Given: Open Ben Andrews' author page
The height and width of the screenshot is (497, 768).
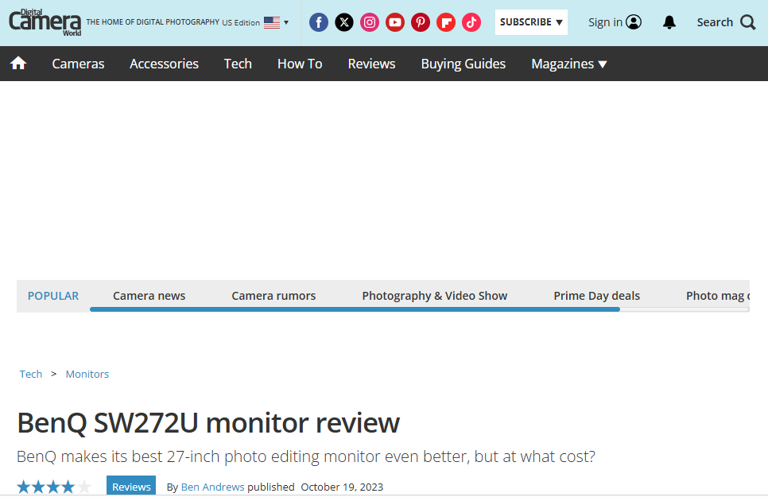Looking at the screenshot, I should point(212,487).
